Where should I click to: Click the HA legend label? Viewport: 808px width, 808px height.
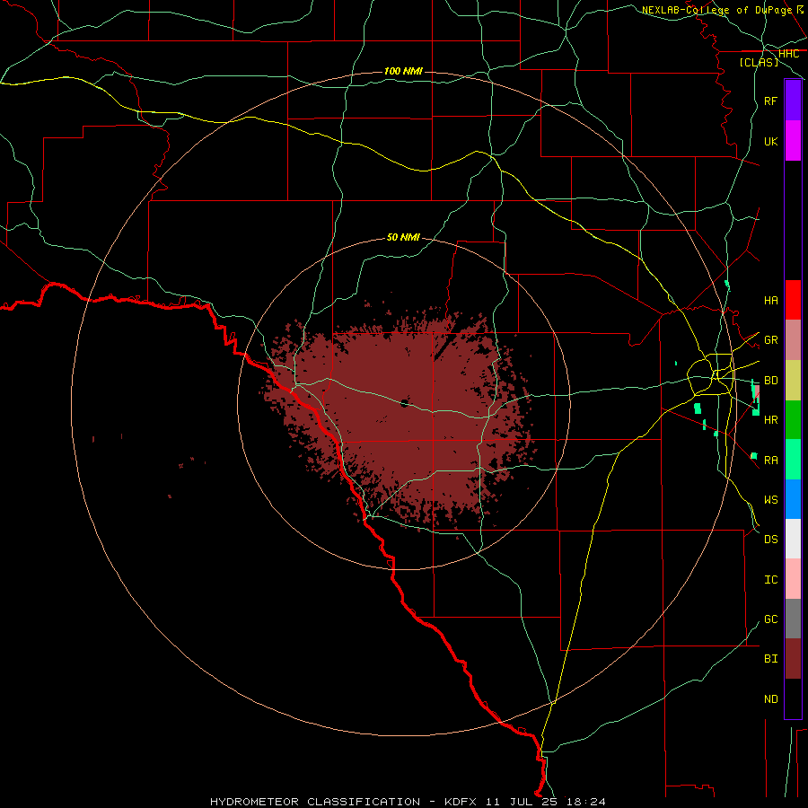pyautogui.click(x=770, y=300)
